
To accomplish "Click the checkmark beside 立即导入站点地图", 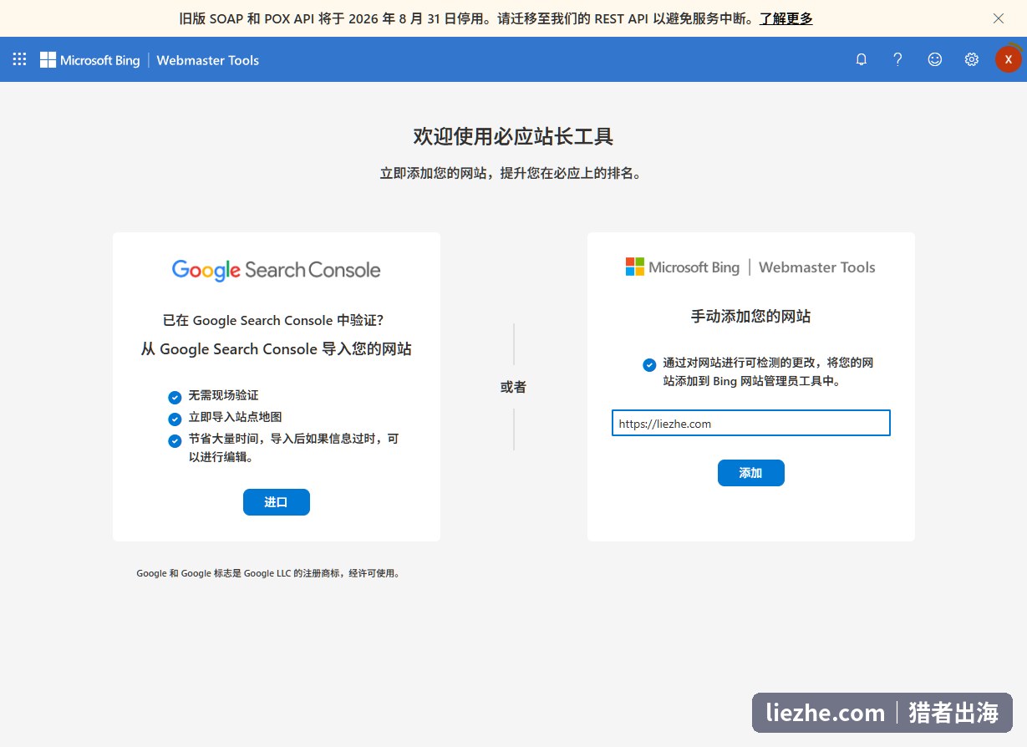I will tap(175, 419).
